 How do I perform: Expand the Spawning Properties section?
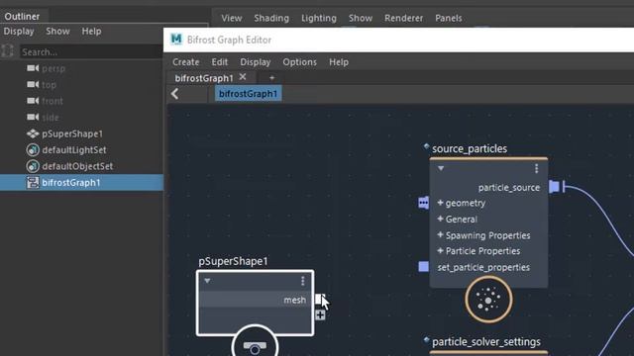click(440, 235)
